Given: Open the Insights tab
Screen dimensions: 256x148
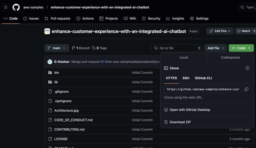Looking at the screenshot, I should click(x=175, y=18).
